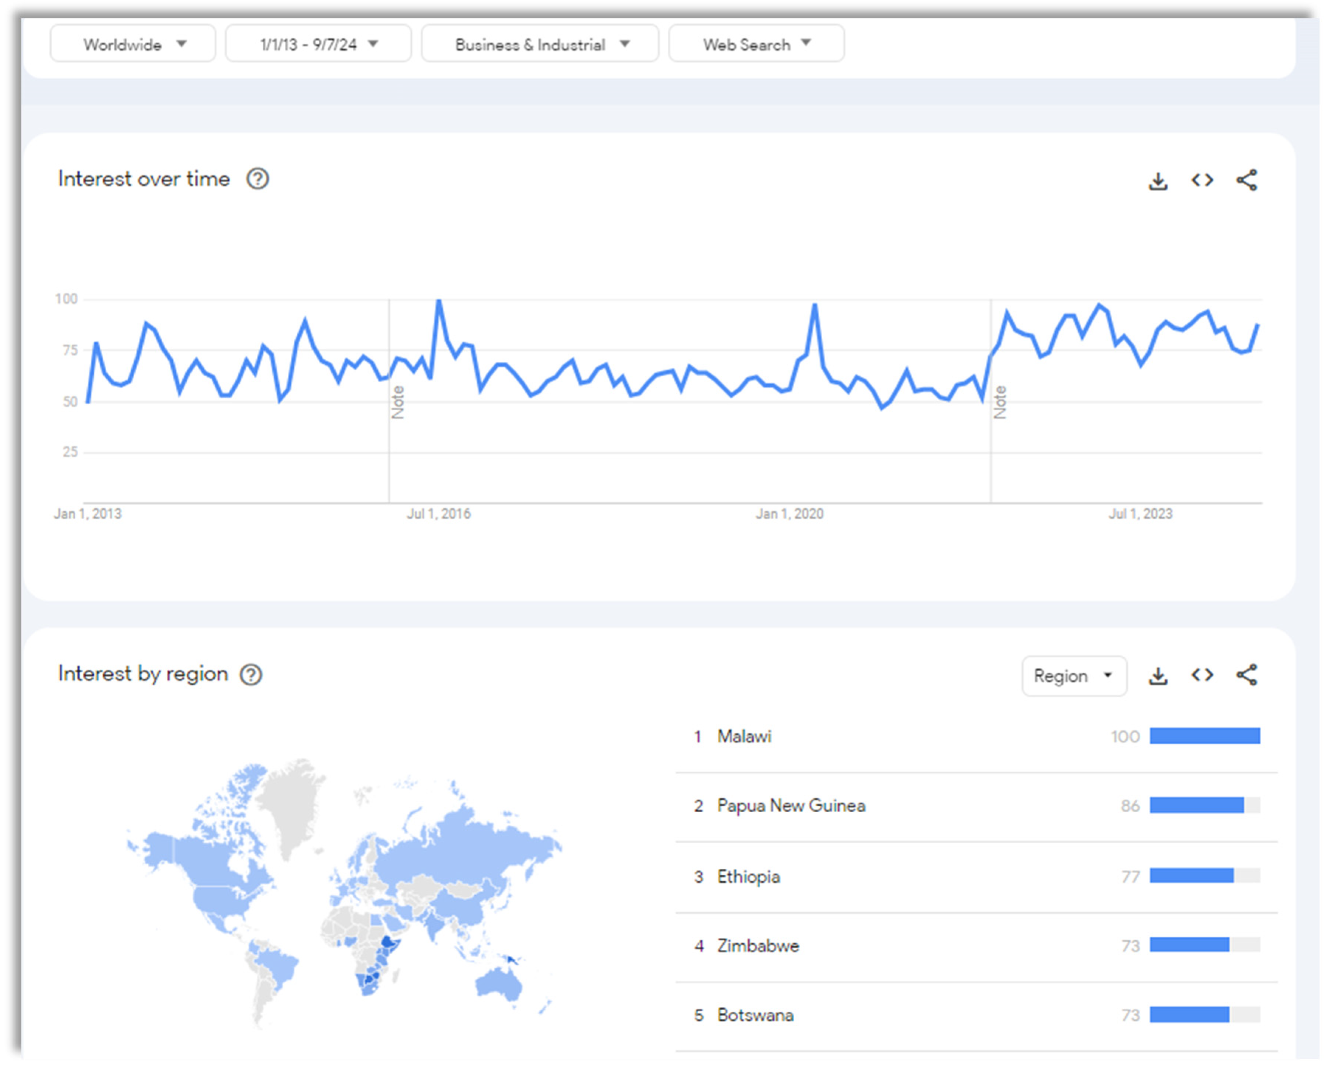Open help icon next to Interest by region

(251, 674)
